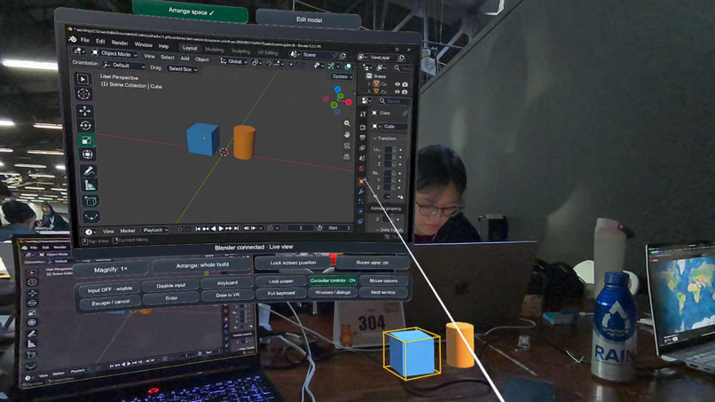Open the editor type dropdown in header
This screenshot has height=402, width=715.
coord(80,51)
